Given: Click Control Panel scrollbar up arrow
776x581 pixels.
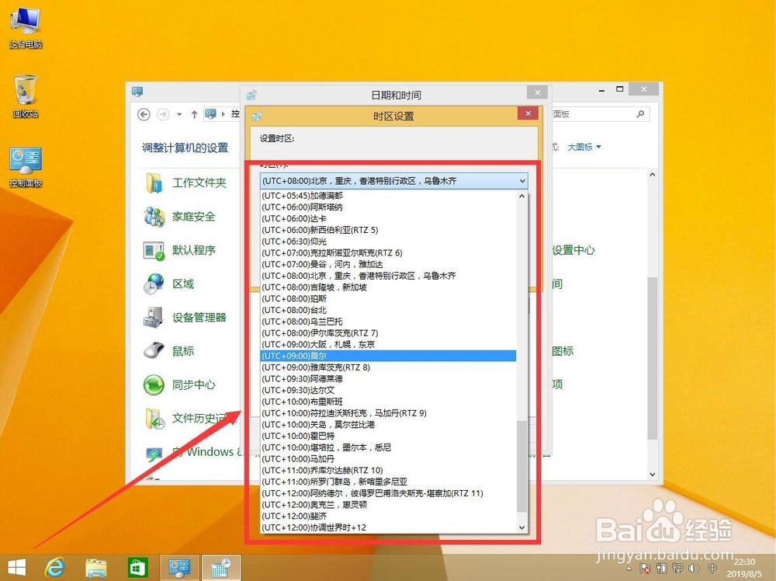Looking at the screenshot, I should coord(653,174).
